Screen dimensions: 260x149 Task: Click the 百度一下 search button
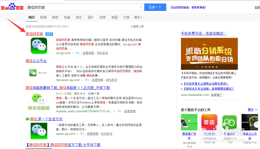pos(155,7)
